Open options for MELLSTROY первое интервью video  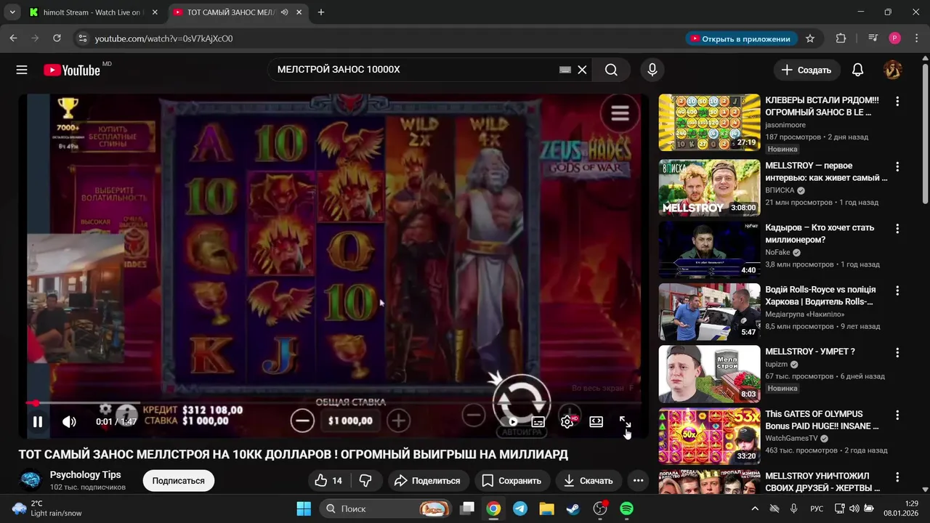point(897,167)
